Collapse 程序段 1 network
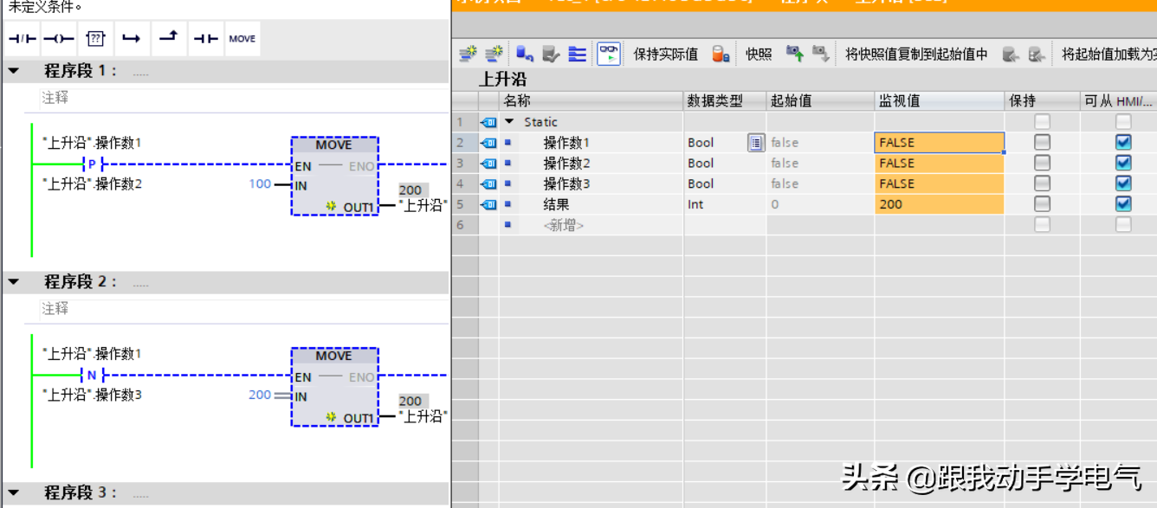Viewport: 1157px width, 508px height. coord(14,71)
